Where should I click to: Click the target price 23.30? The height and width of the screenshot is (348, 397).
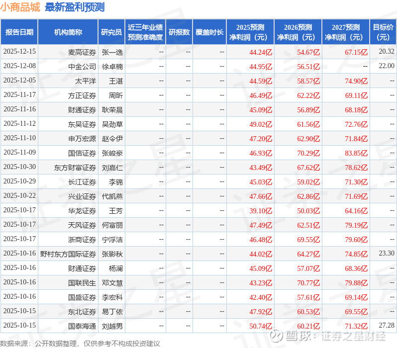pos(387,254)
